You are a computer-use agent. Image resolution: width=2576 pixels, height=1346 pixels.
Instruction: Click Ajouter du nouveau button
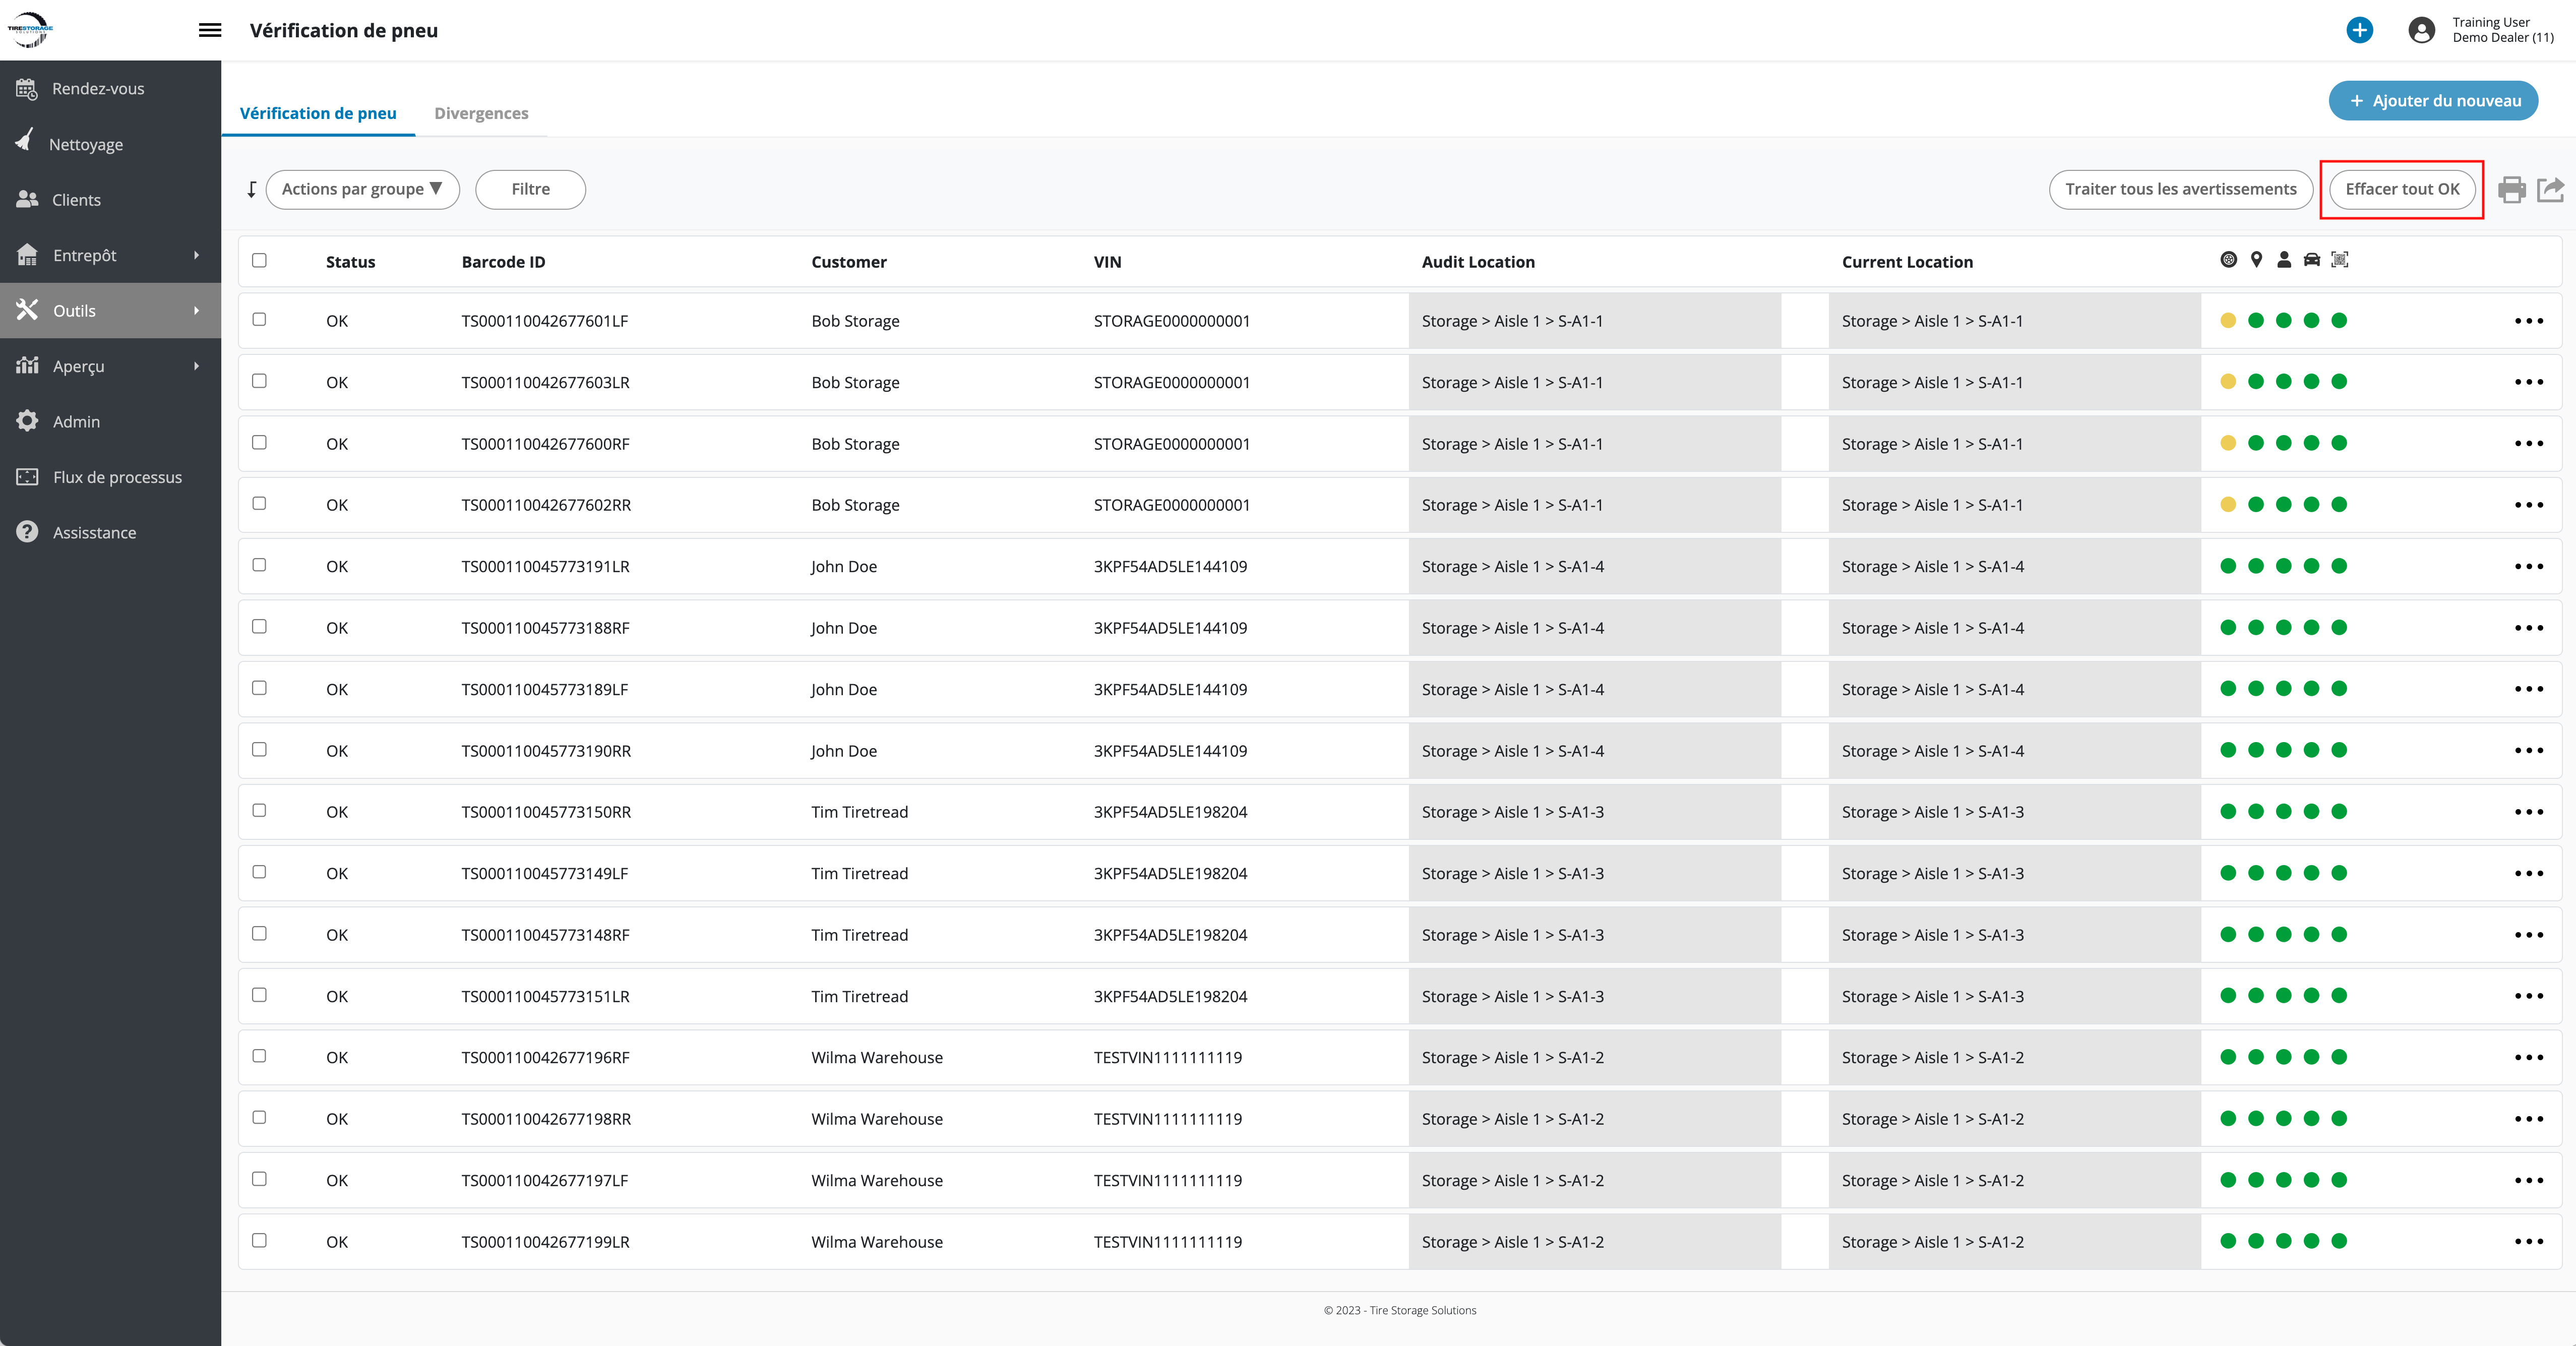pos(2433,100)
